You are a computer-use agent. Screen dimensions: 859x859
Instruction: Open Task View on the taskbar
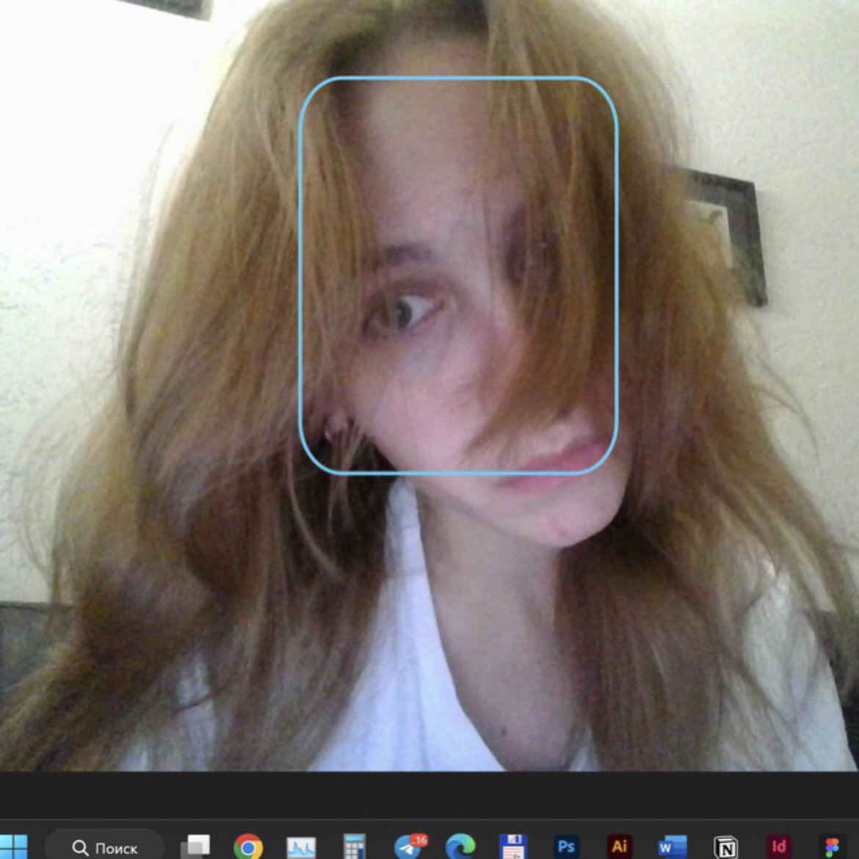click(196, 847)
